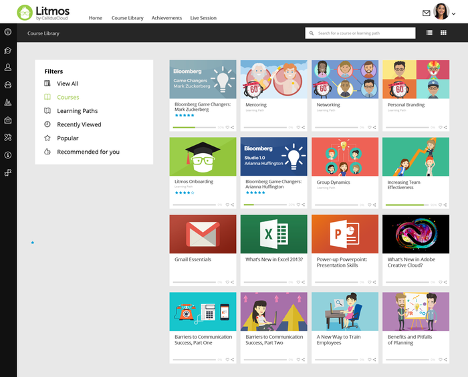Screen dimensions: 468x377
Task: Click the puzzle piece sidebar icon
Action: [x=8, y=172]
